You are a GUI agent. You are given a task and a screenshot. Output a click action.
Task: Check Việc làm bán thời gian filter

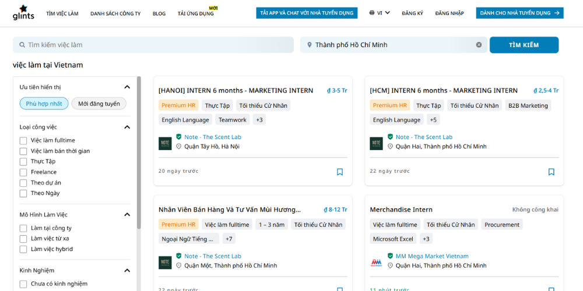(x=23, y=151)
